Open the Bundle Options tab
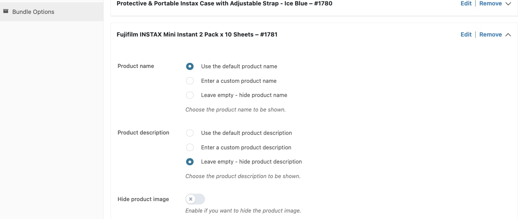The image size is (518, 219). (x=52, y=12)
